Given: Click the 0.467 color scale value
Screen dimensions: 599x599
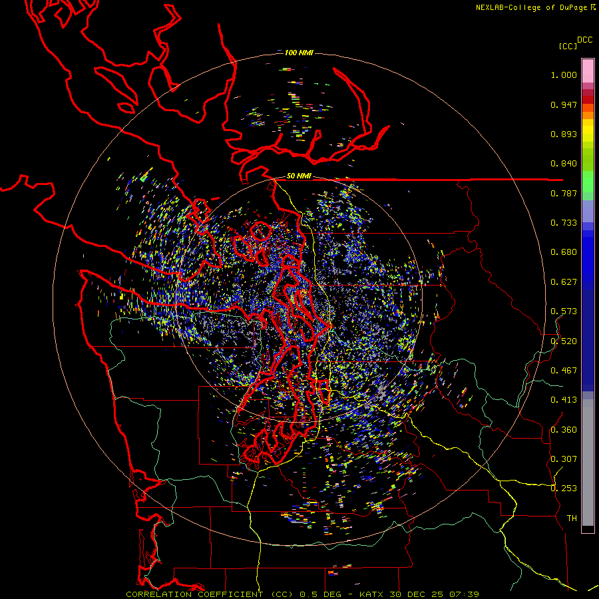Looking at the screenshot, I should pos(564,370).
